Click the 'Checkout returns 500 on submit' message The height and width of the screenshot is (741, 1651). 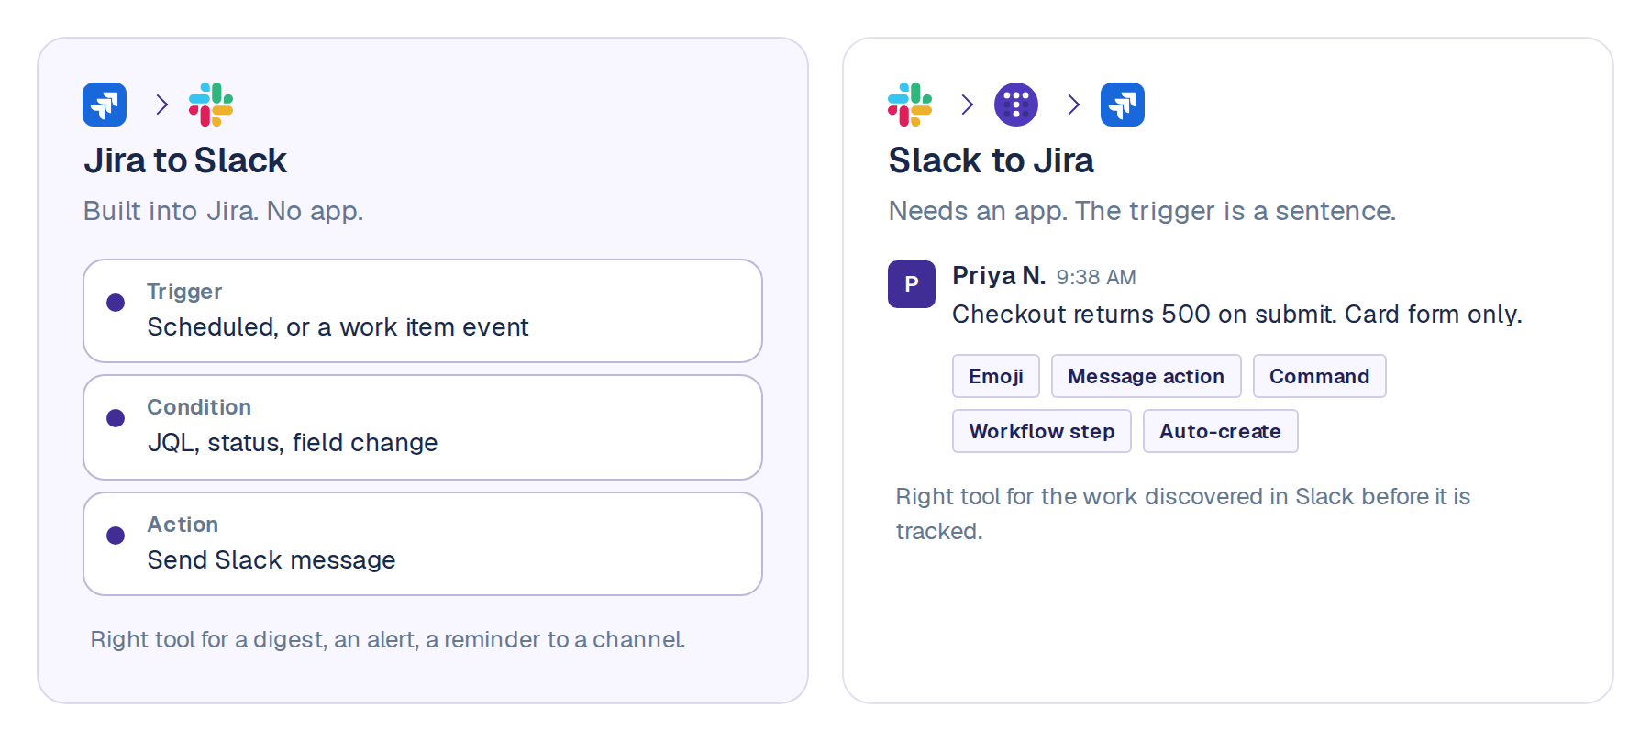pos(1237,315)
